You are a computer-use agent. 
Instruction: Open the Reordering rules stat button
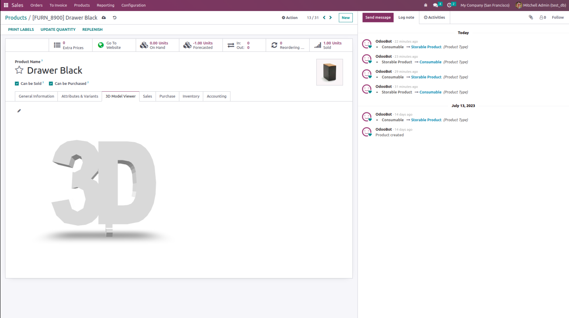288,45
